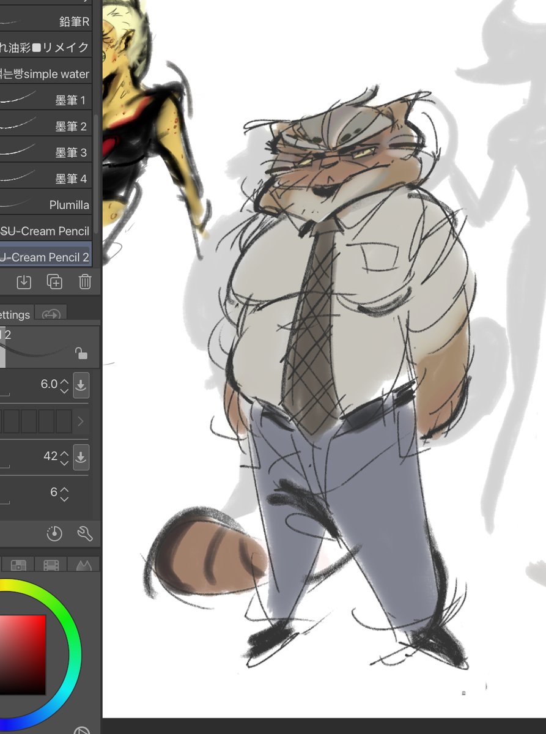The height and width of the screenshot is (734, 546).
Task: Open the tab with the cloud arrow icon
Action: [x=51, y=314]
